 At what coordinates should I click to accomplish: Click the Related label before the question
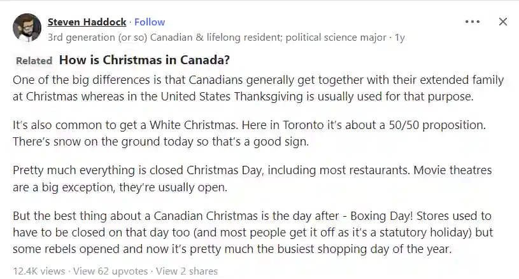(x=34, y=61)
